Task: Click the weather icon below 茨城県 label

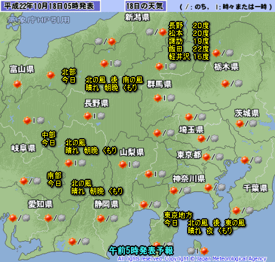Action: [x=246, y=123]
